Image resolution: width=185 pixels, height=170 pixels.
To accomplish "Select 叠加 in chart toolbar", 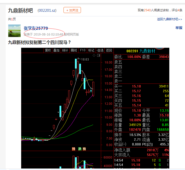I will coord(56,50).
